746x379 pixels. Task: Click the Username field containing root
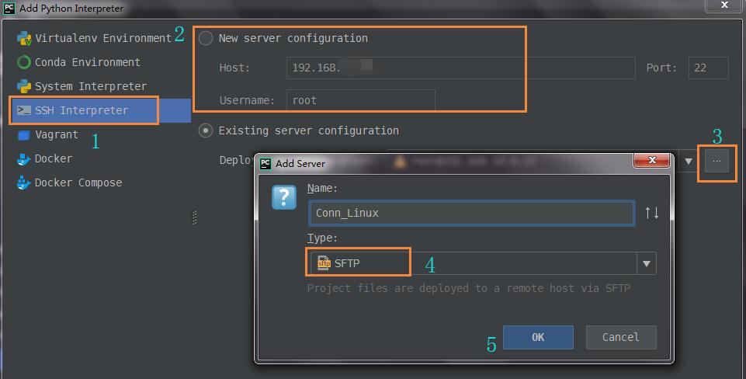360,100
